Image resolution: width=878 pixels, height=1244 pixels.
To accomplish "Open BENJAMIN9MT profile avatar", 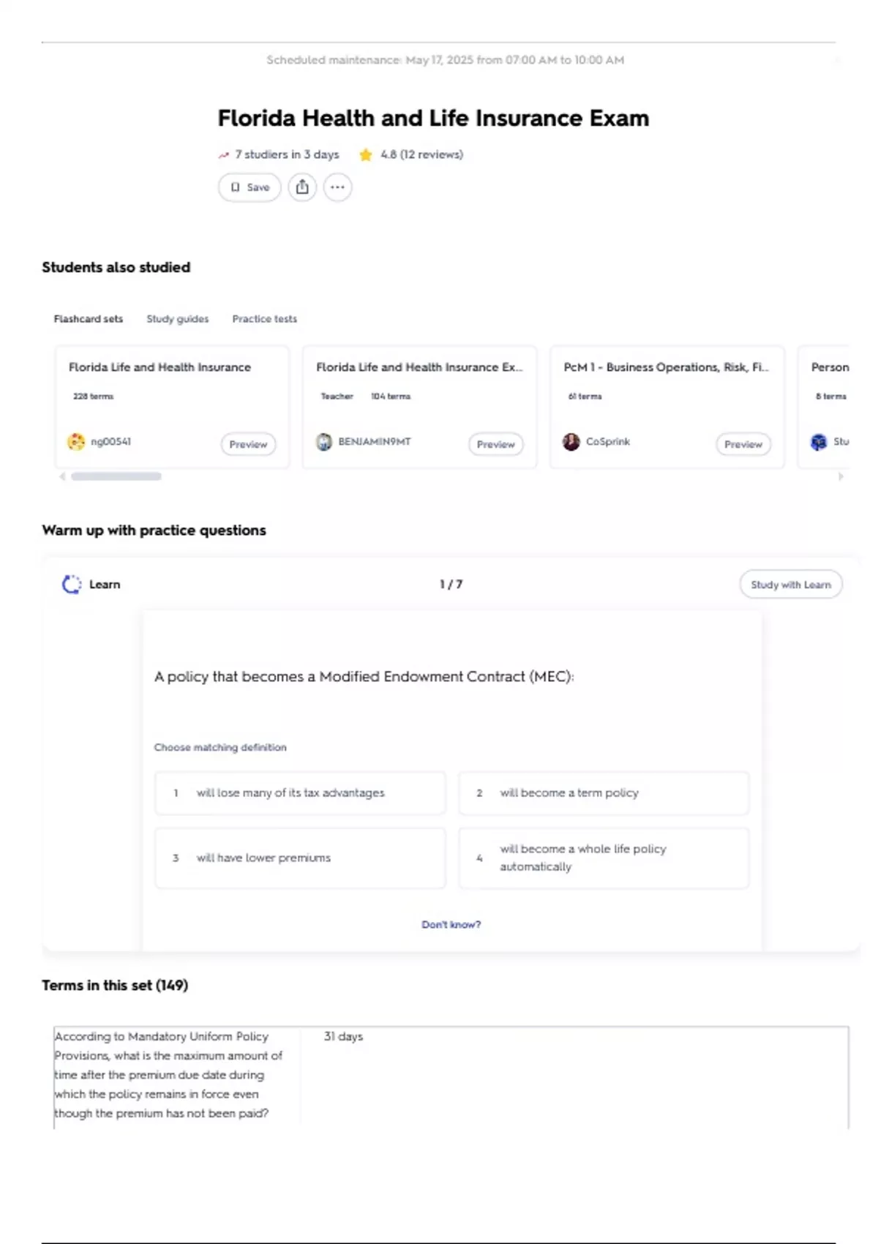I will tap(324, 442).
